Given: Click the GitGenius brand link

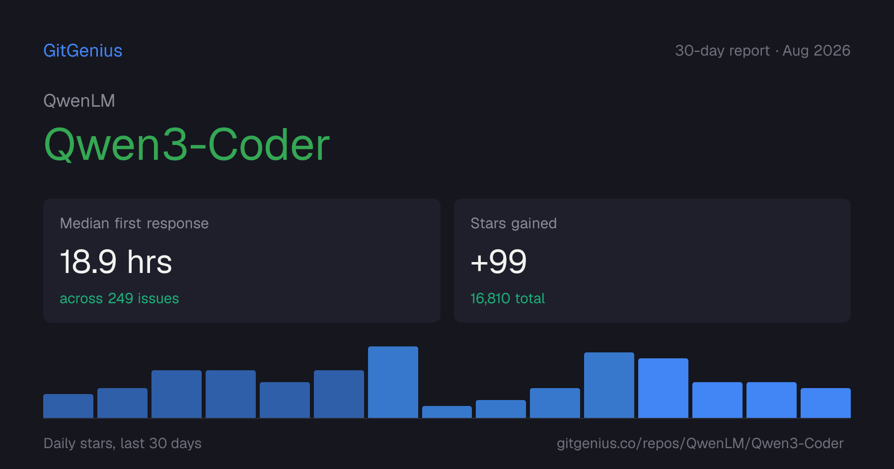Looking at the screenshot, I should (83, 51).
